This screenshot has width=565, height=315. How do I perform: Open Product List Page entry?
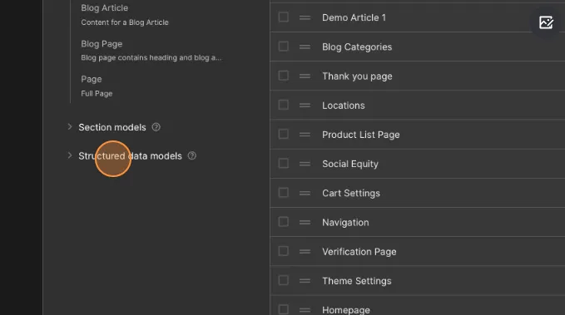(x=360, y=135)
